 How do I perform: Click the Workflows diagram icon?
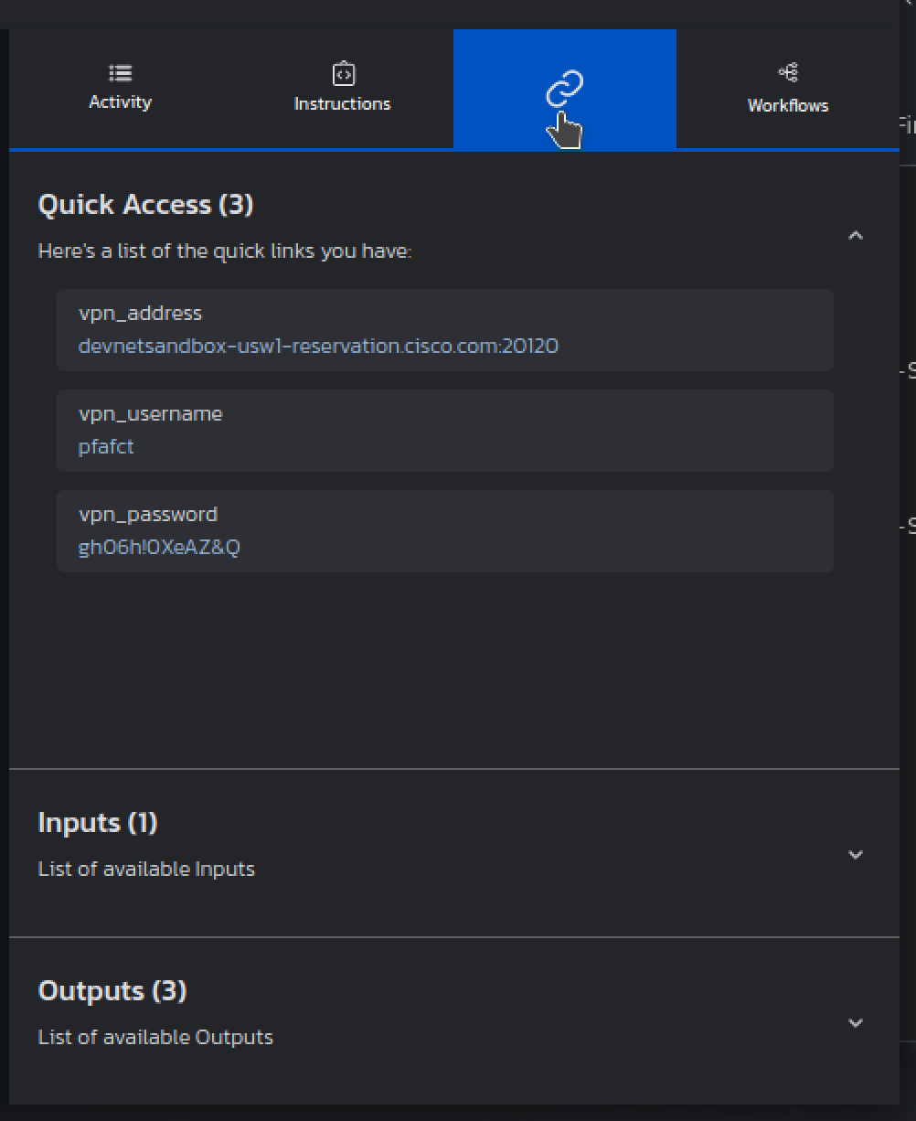pos(788,72)
